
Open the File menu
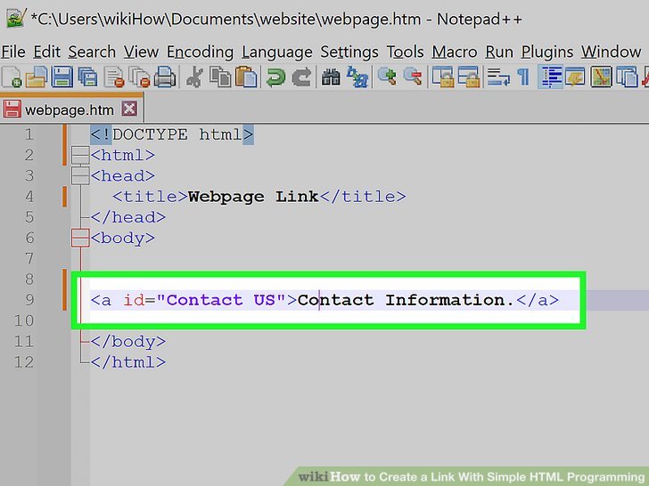pos(13,52)
